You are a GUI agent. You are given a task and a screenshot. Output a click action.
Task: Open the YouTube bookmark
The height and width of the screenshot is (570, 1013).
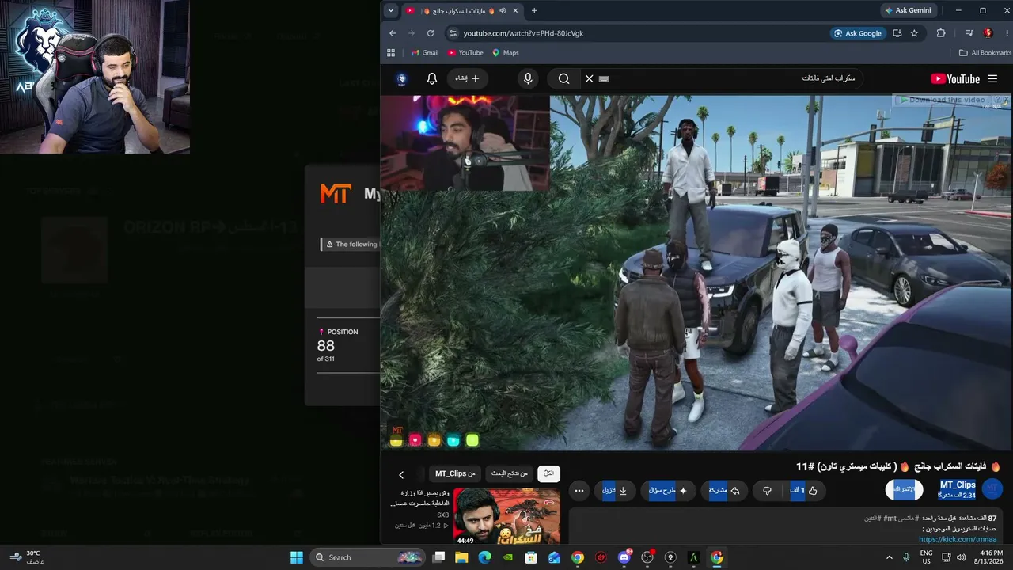465,53
